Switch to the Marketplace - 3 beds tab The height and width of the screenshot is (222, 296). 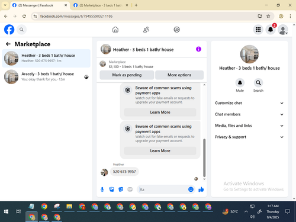tap(101, 5)
